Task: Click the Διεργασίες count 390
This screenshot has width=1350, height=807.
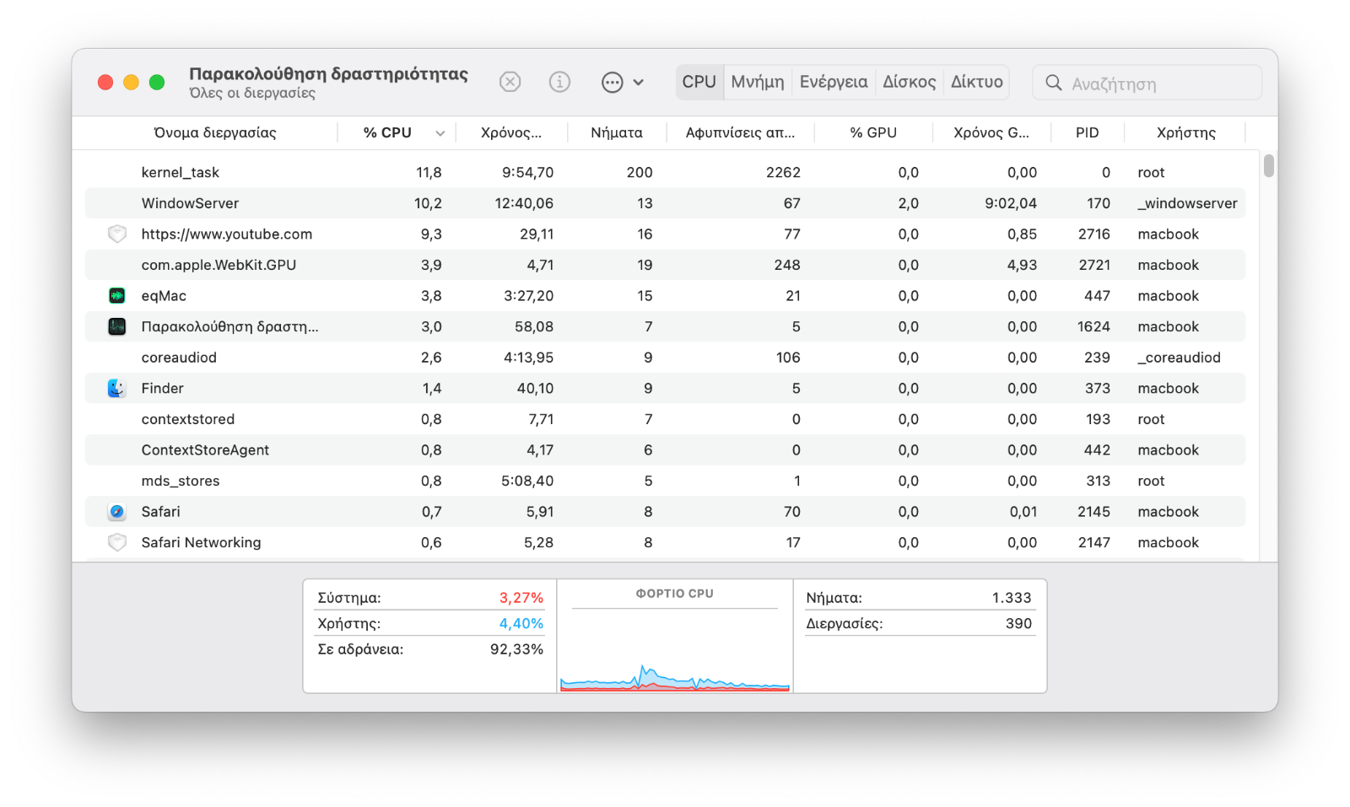Action: point(1018,623)
